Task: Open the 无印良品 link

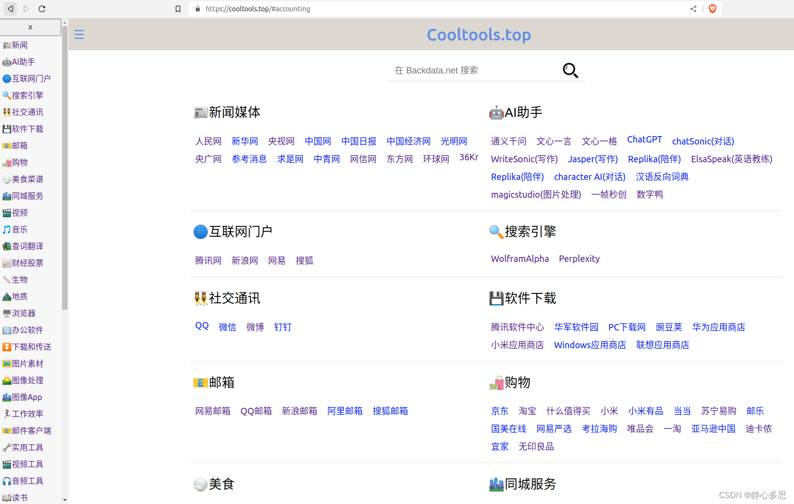Action: point(536,447)
